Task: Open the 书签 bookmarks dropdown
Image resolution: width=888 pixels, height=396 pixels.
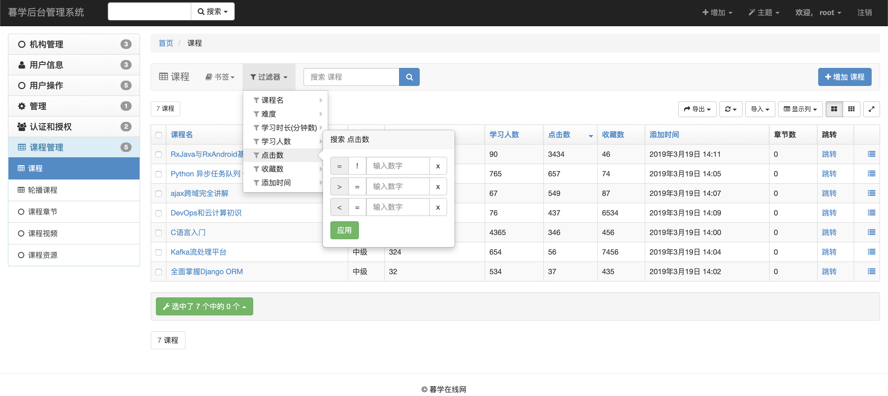Action: click(220, 77)
